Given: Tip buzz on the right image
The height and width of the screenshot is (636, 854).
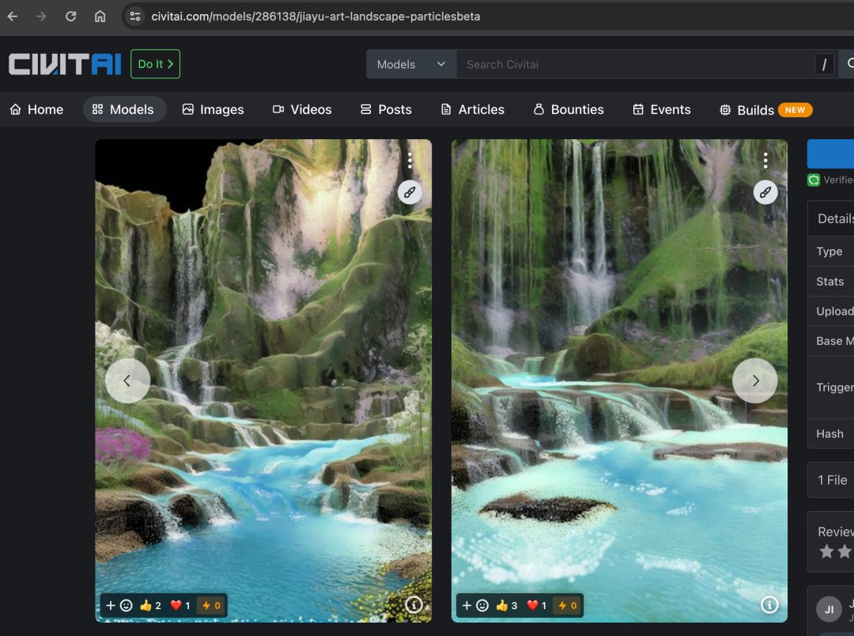Looking at the screenshot, I should click(568, 605).
